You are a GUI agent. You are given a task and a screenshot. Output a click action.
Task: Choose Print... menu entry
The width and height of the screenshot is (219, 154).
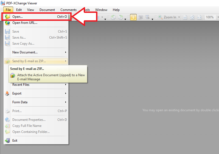36,111
